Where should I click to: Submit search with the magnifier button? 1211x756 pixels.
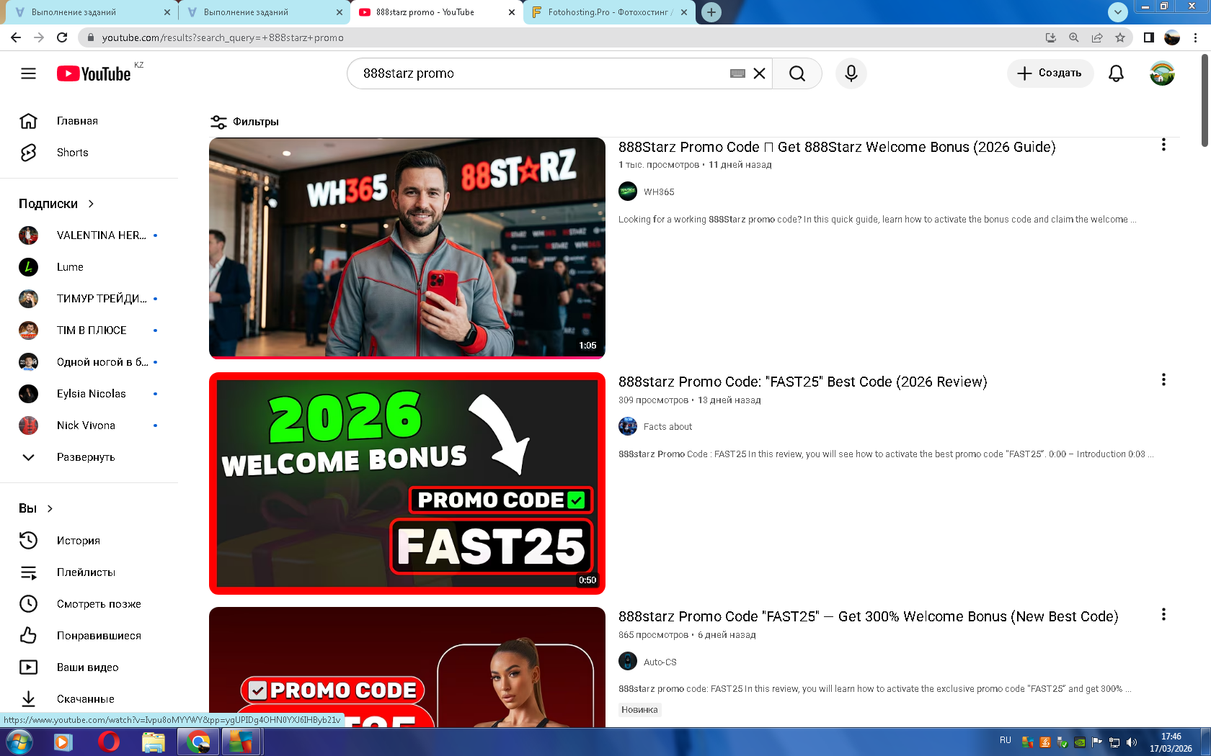[797, 73]
